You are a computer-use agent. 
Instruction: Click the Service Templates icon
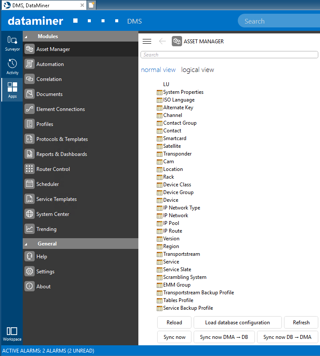tap(30, 199)
